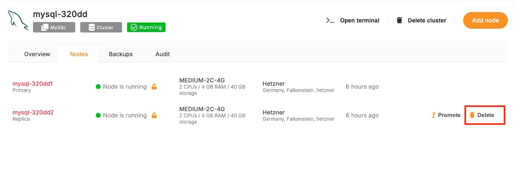Click the orange trash icon for mysql-320dd2

[472, 115]
